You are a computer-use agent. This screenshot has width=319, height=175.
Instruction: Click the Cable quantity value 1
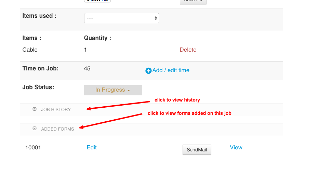tap(85, 50)
